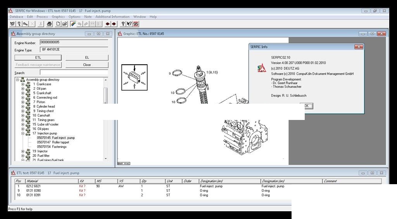This screenshot has width=397, height=219.
Task: Expand the Injector tree node
Action: click(x=23, y=151)
